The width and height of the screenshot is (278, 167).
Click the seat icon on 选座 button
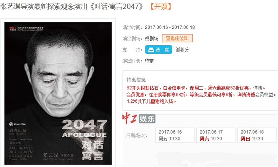(x=151, y=50)
